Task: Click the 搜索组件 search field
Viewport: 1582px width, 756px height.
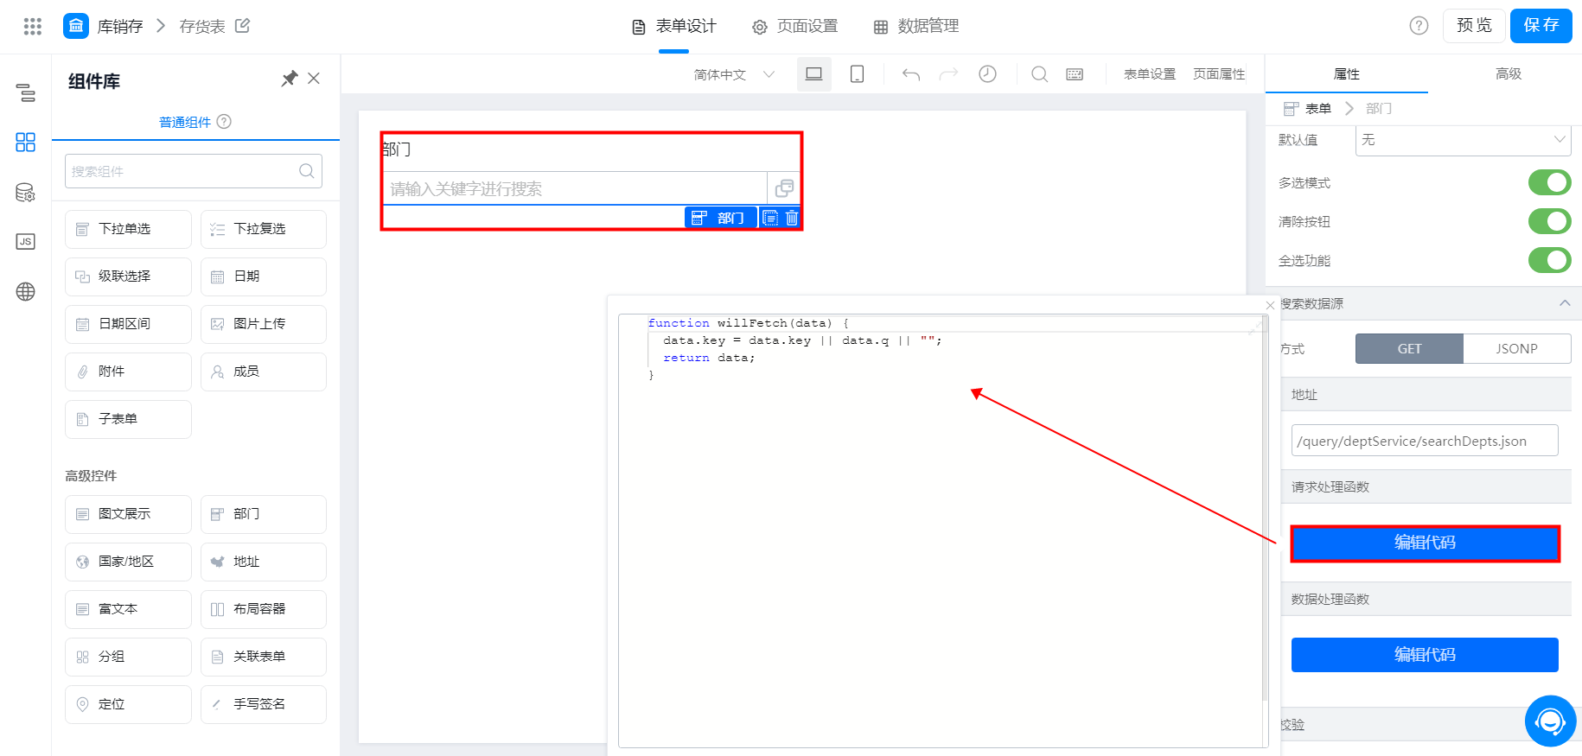Action: click(183, 171)
